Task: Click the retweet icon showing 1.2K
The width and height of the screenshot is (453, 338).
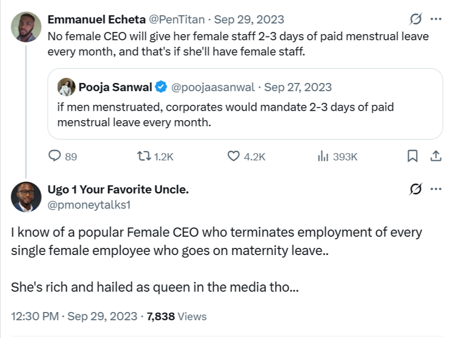Action: (x=143, y=156)
